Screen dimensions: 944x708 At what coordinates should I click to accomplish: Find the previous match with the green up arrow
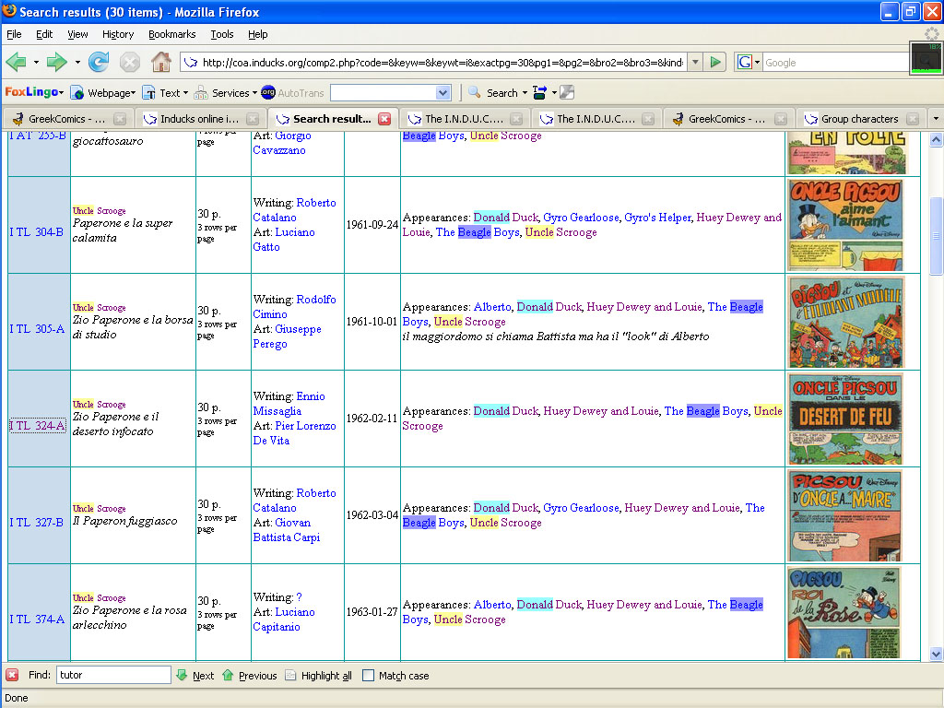pos(228,675)
